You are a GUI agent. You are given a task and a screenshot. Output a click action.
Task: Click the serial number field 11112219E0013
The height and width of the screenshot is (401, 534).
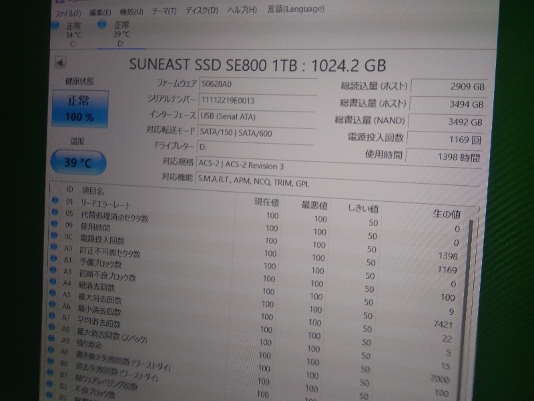tap(257, 101)
